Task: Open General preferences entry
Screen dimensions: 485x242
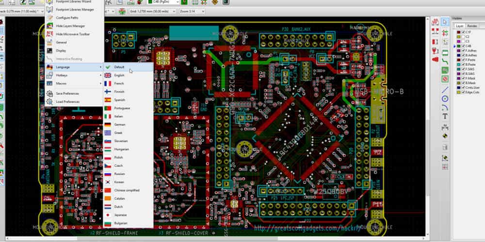Action: pos(74,42)
